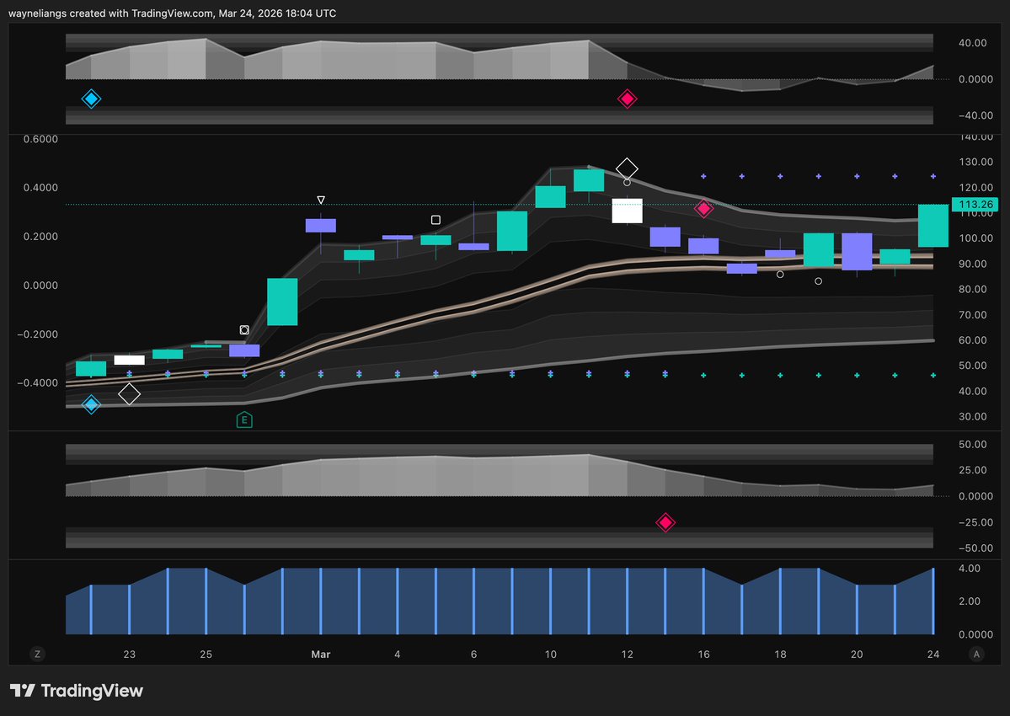
Task: Click the '80.00' price scale value
Action: point(973,289)
